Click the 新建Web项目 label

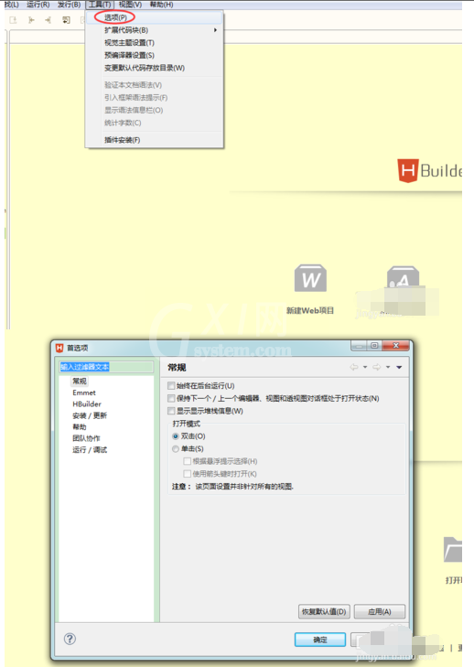tap(310, 310)
